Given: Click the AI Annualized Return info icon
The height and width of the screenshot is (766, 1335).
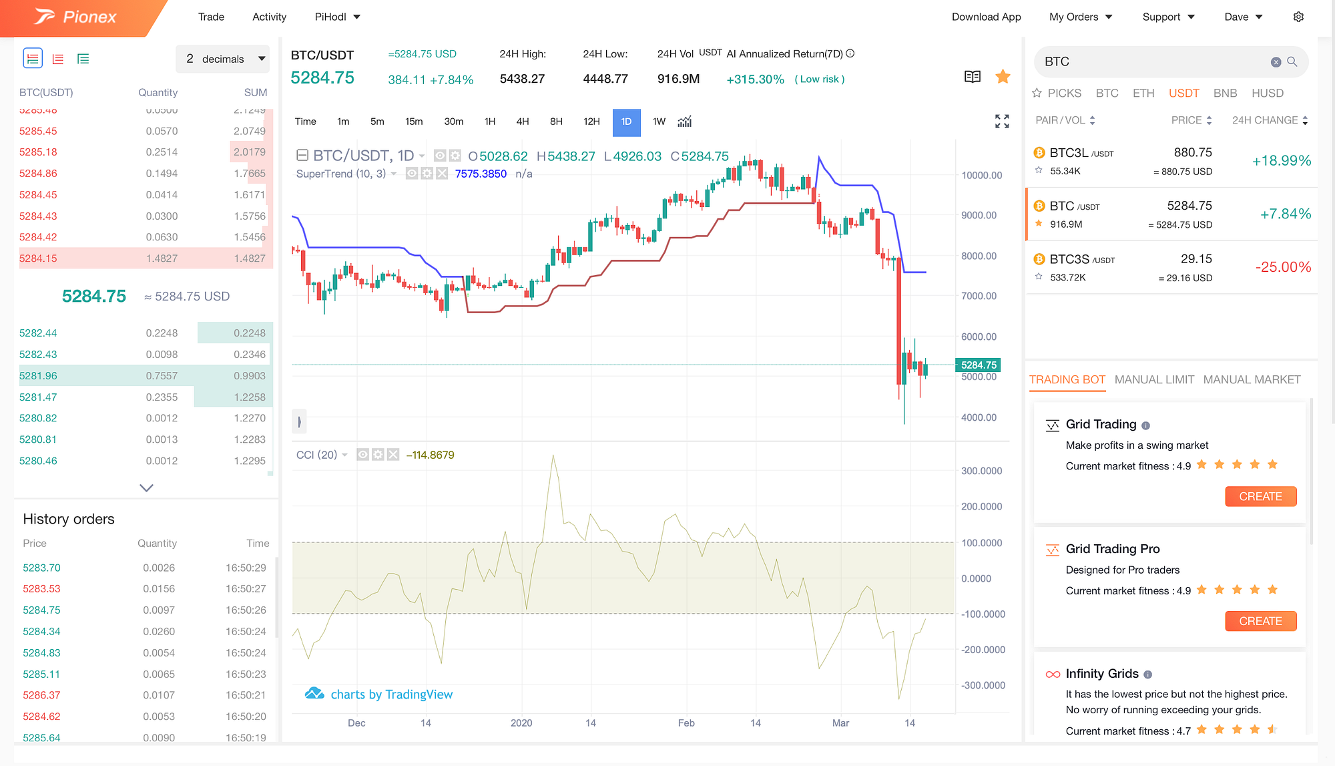Looking at the screenshot, I should point(850,53).
